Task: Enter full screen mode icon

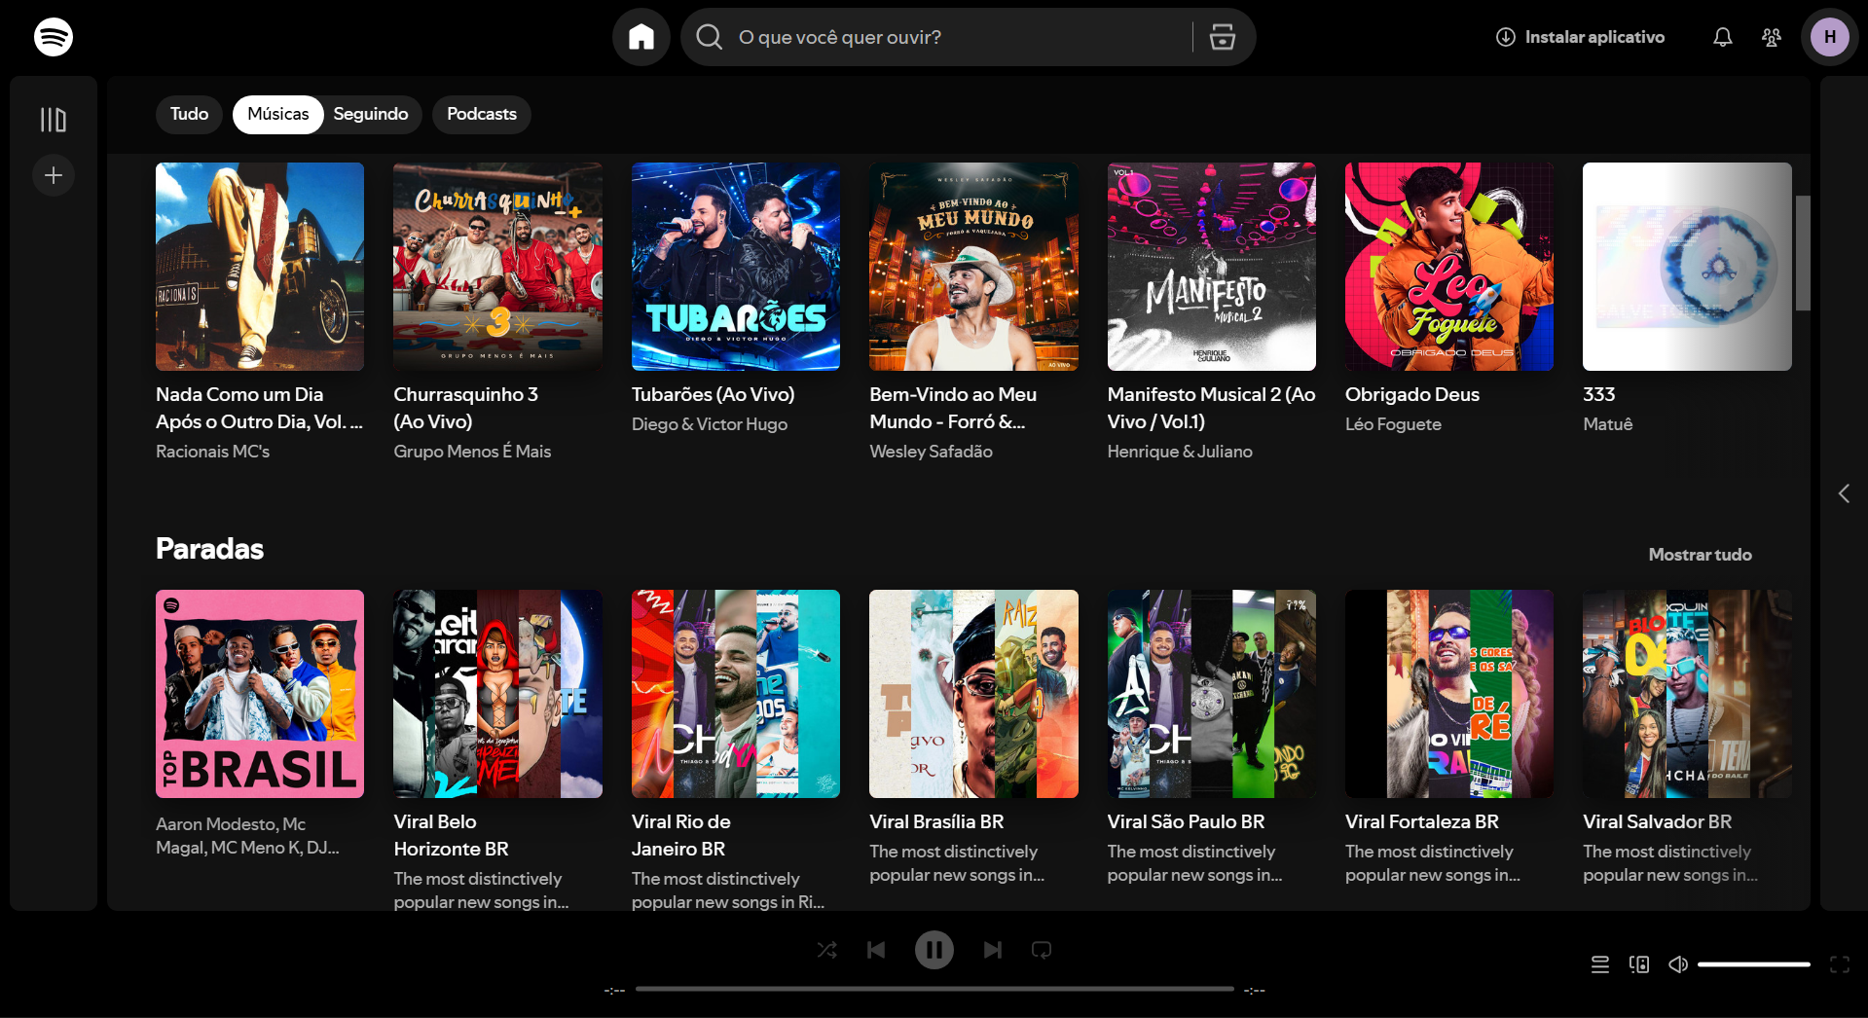Action: tap(1840, 964)
